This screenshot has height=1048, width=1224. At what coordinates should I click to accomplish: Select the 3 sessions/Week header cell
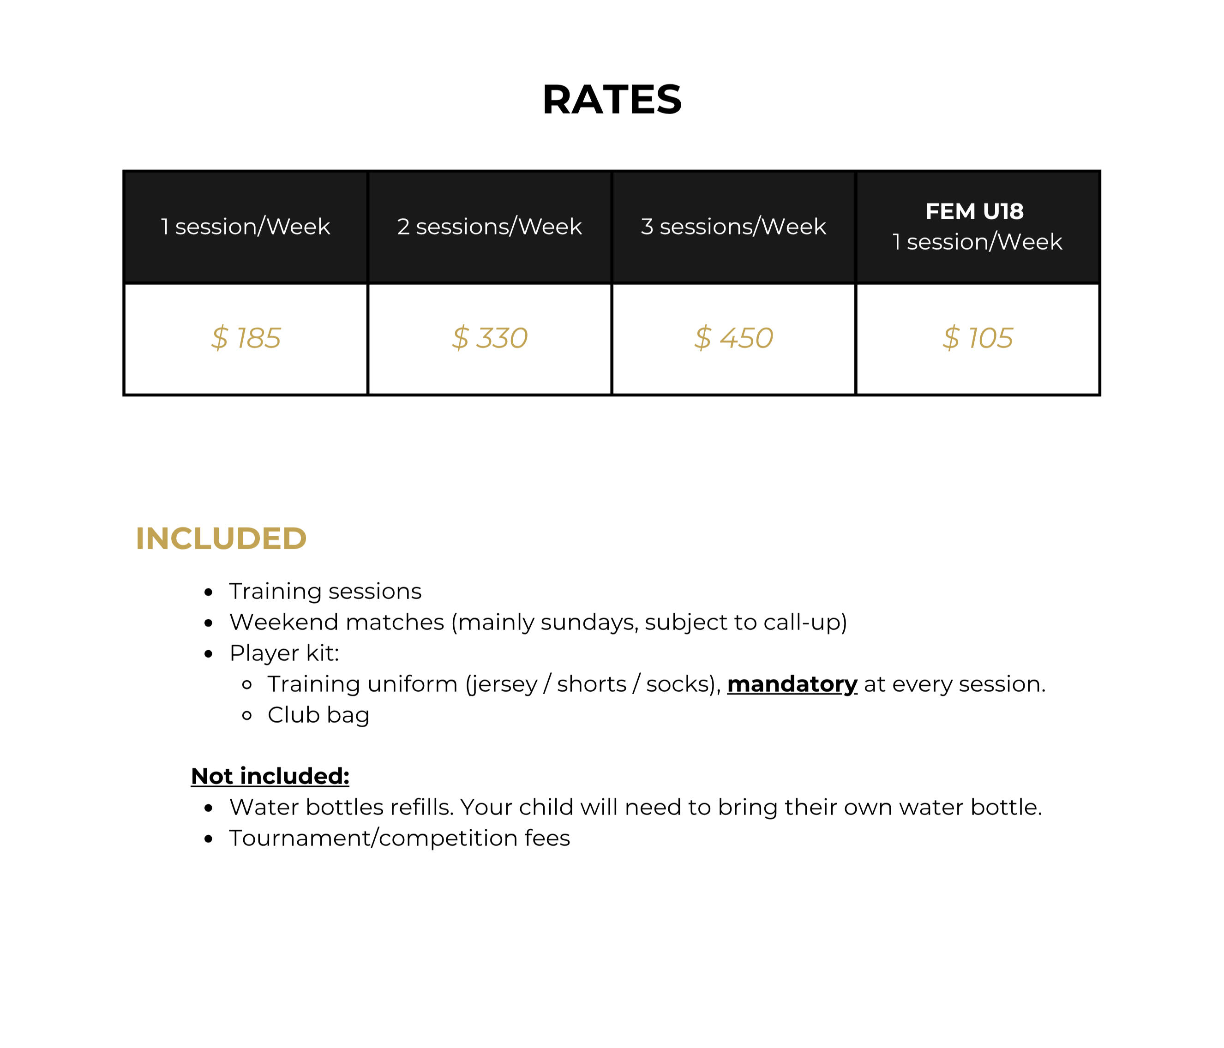click(x=733, y=227)
